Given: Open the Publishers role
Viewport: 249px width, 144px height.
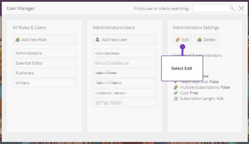Looking at the screenshot, I should tap(44, 73).
